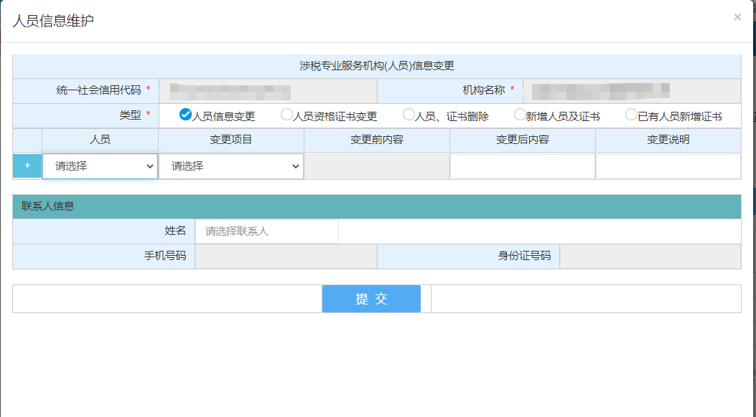Click the 机构名称 value field

point(631,91)
